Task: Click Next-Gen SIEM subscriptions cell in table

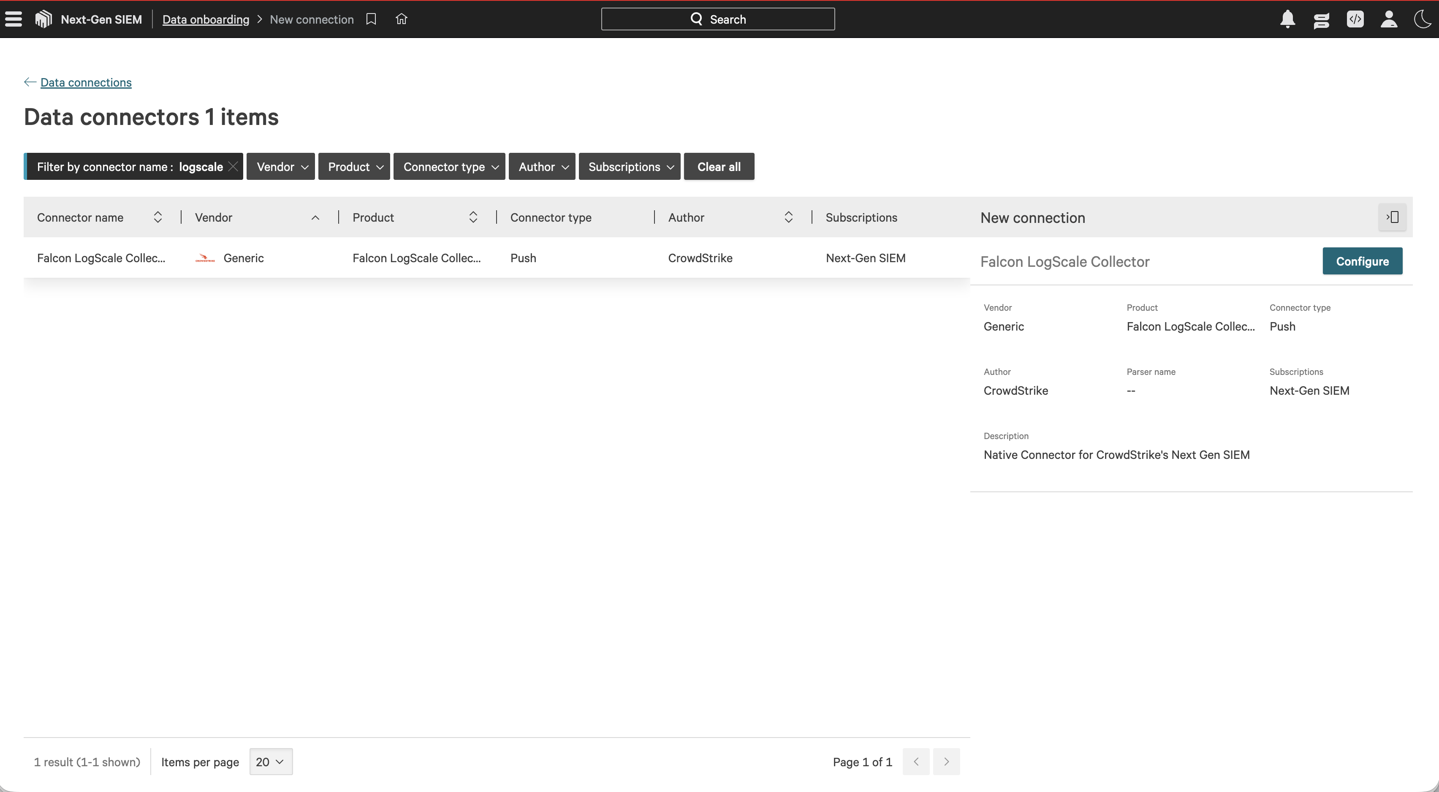Action: pyautogui.click(x=865, y=258)
